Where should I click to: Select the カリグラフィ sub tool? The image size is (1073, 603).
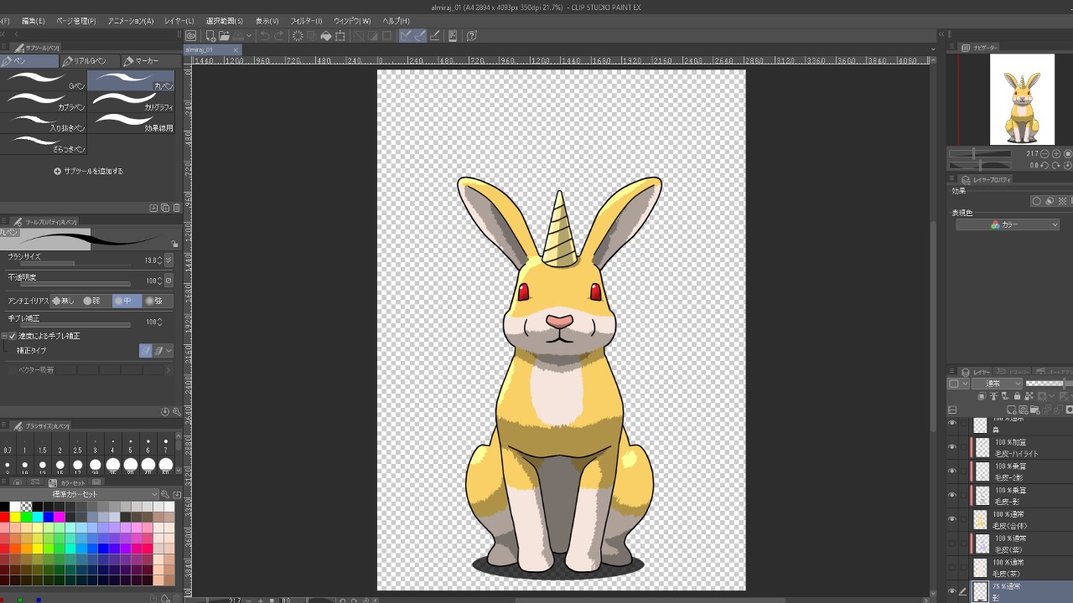[131, 101]
